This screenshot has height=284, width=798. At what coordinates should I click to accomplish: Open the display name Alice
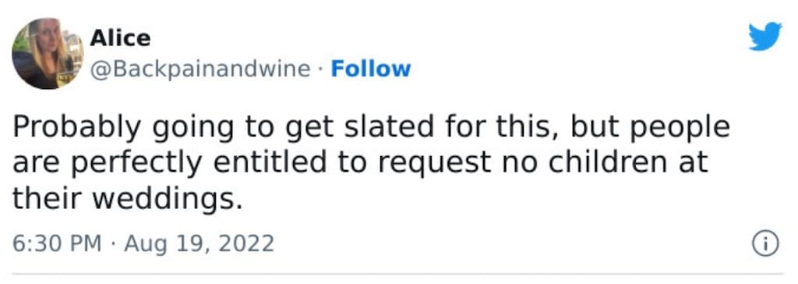pyautogui.click(x=120, y=38)
